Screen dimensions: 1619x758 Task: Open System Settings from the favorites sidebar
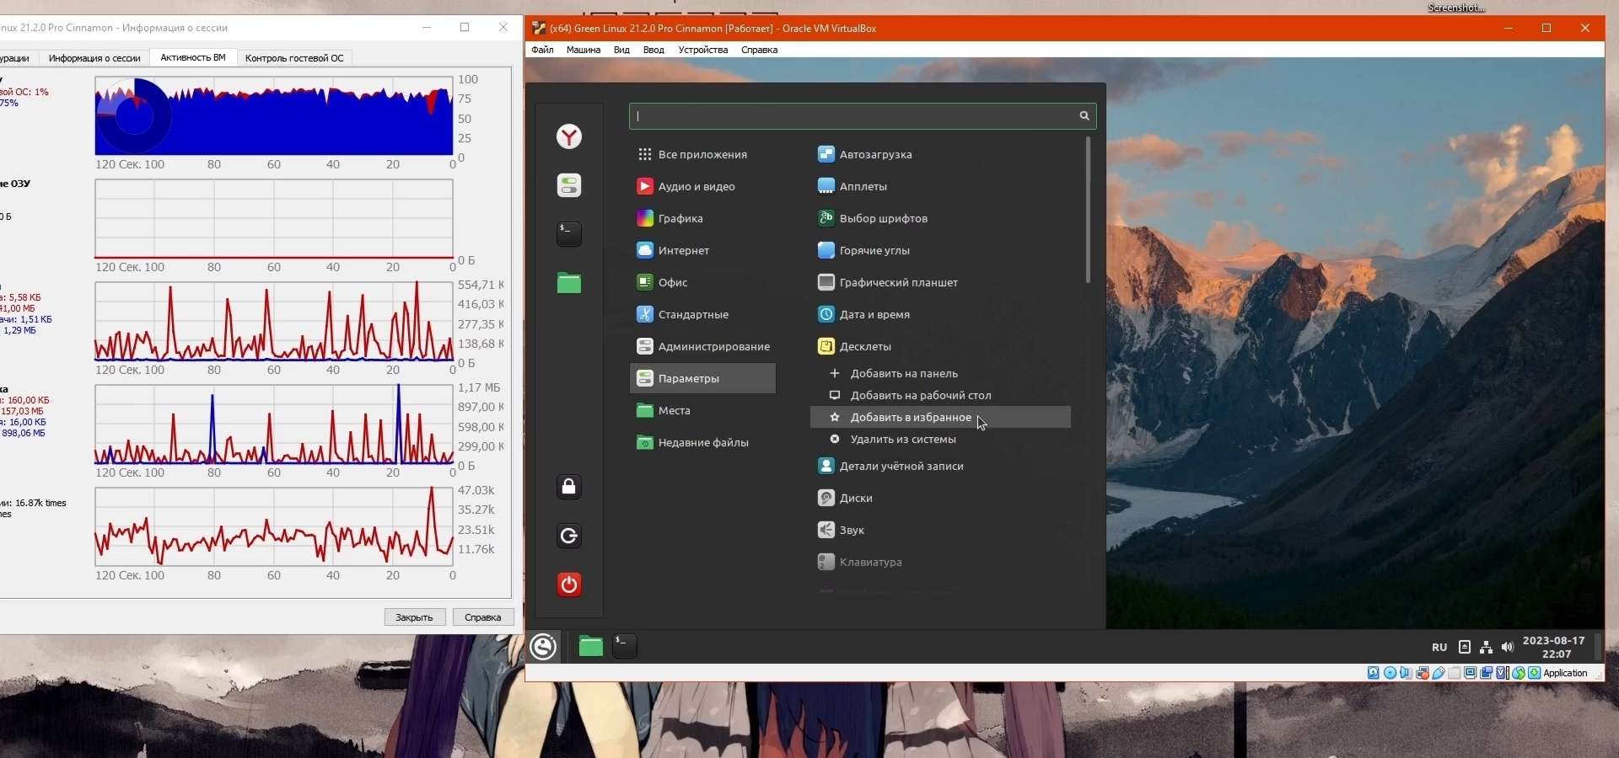[569, 185]
